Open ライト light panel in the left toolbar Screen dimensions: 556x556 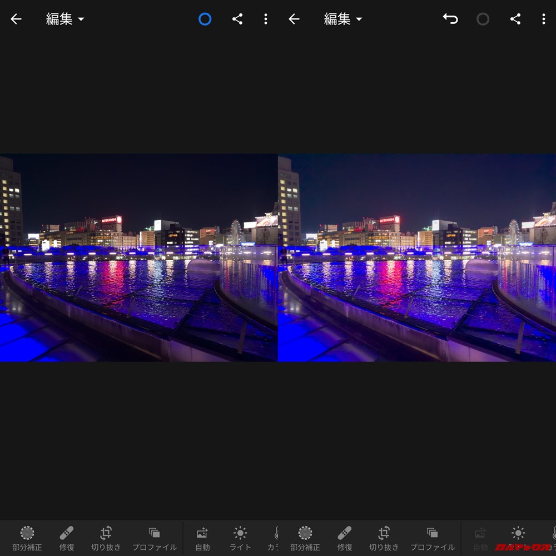pyautogui.click(x=240, y=538)
